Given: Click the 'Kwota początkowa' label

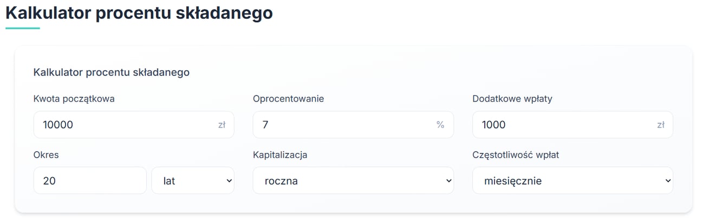Looking at the screenshot, I should [x=74, y=99].
